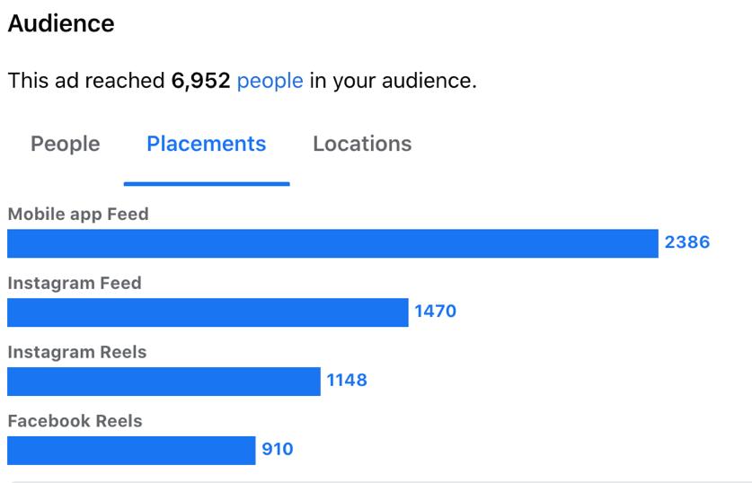Switch to the People tab
The width and height of the screenshot is (752, 483).
coord(66,144)
